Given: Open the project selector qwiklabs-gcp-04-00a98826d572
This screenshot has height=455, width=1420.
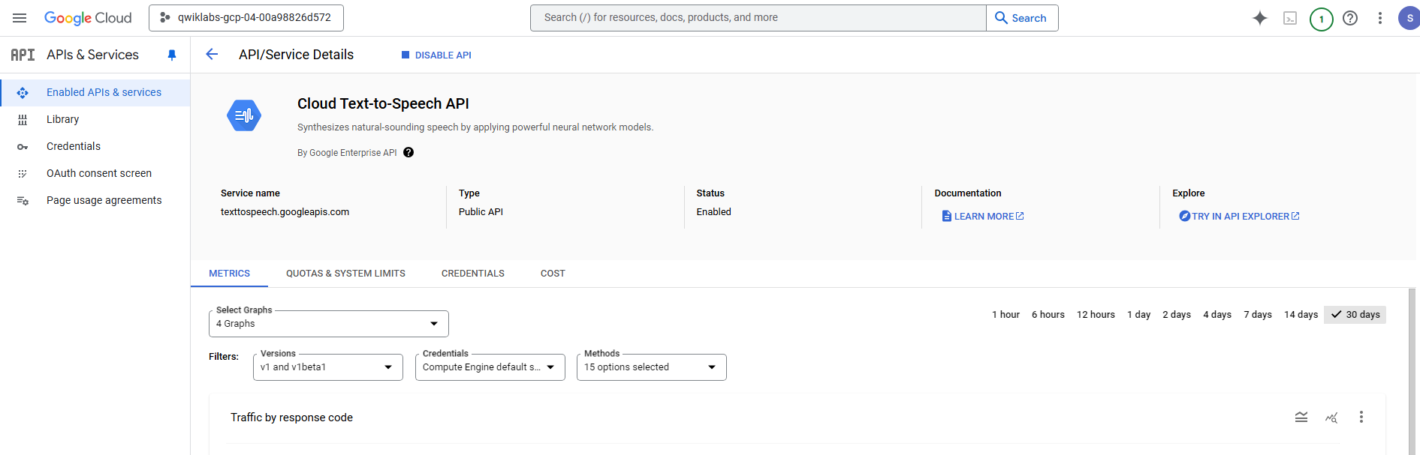Looking at the screenshot, I should (x=246, y=18).
